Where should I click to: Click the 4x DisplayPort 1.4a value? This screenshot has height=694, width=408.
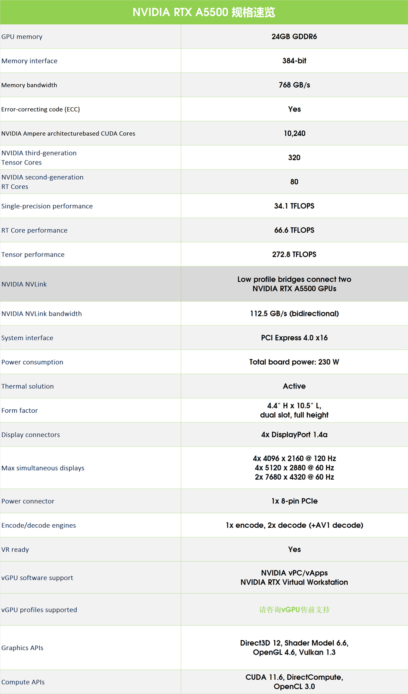294,434
